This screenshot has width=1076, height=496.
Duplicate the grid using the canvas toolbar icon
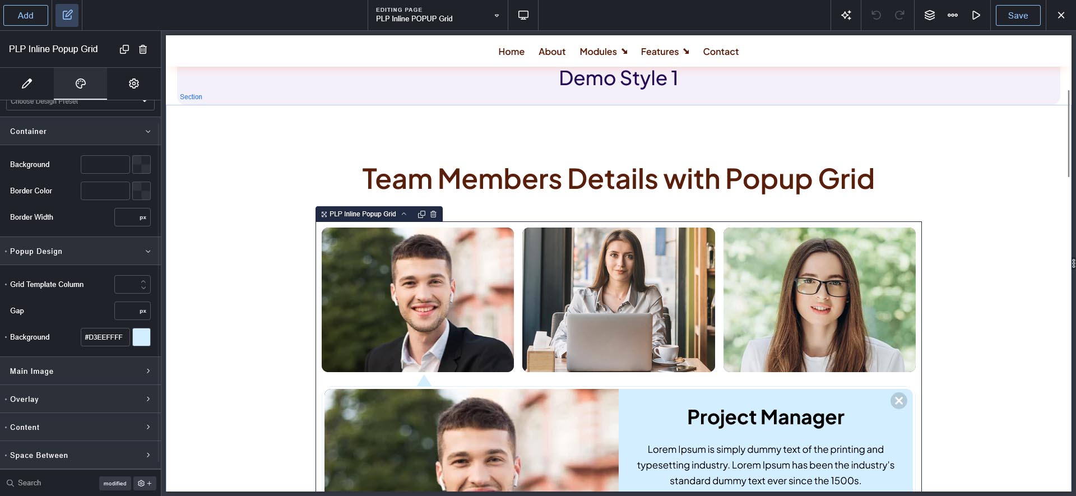point(421,214)
